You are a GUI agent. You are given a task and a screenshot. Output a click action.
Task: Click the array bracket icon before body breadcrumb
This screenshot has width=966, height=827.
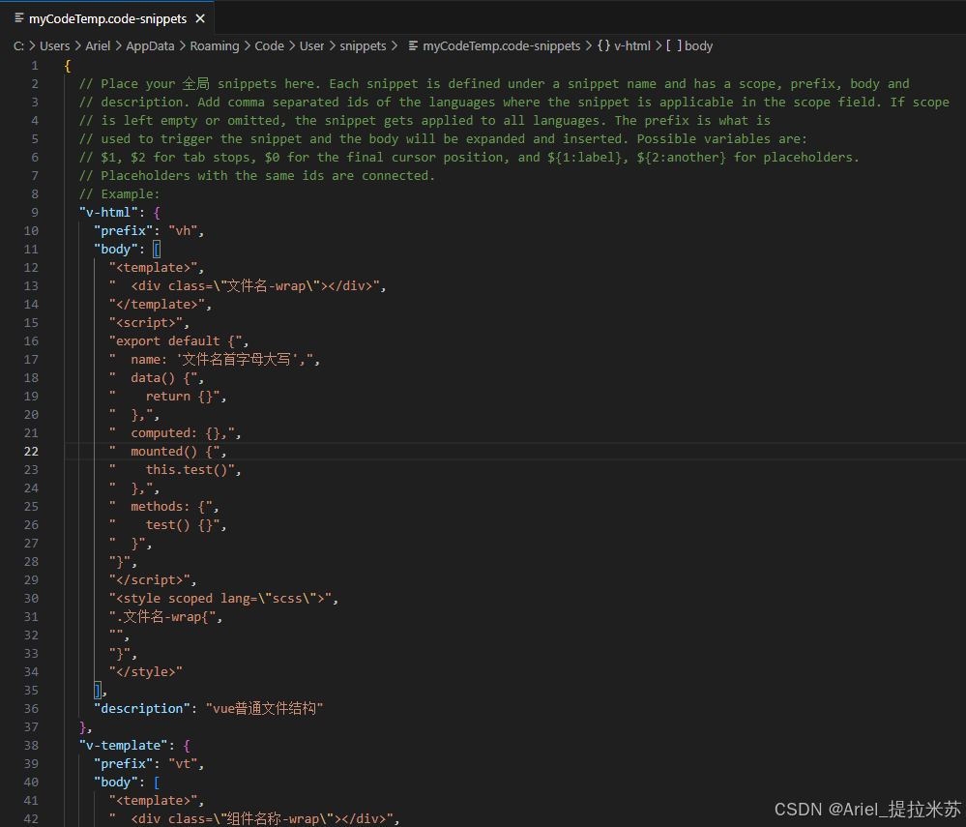(x=674, y=46)
